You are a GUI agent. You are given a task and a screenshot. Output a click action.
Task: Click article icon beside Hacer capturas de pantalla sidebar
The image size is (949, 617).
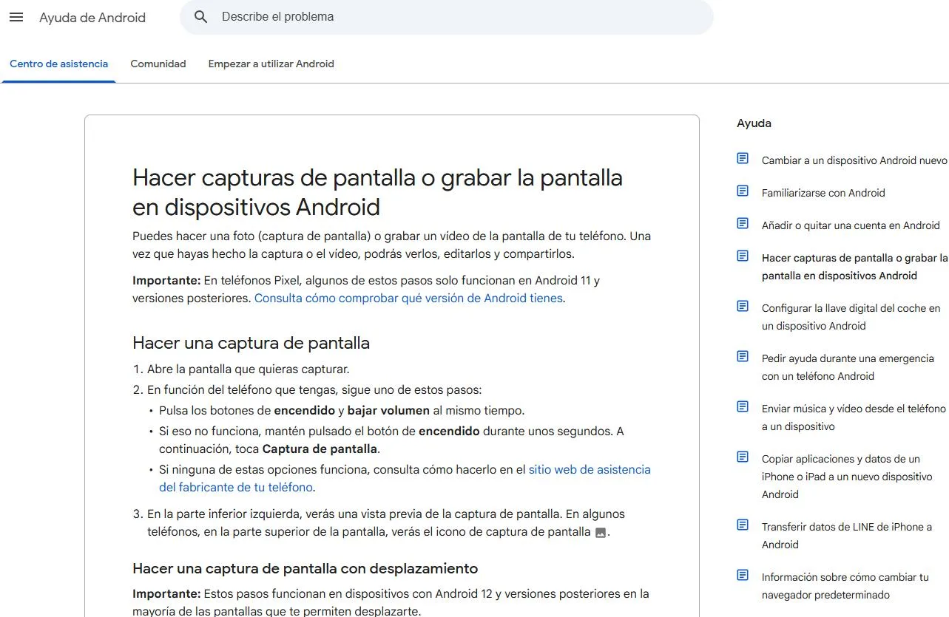pyautogui.click(x=743, y=256)
